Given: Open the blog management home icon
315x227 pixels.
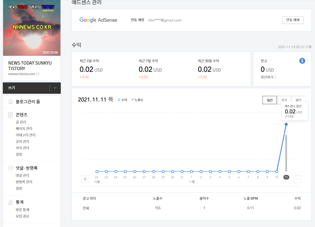Looking at the screenshot, I should tap(10, 102).
